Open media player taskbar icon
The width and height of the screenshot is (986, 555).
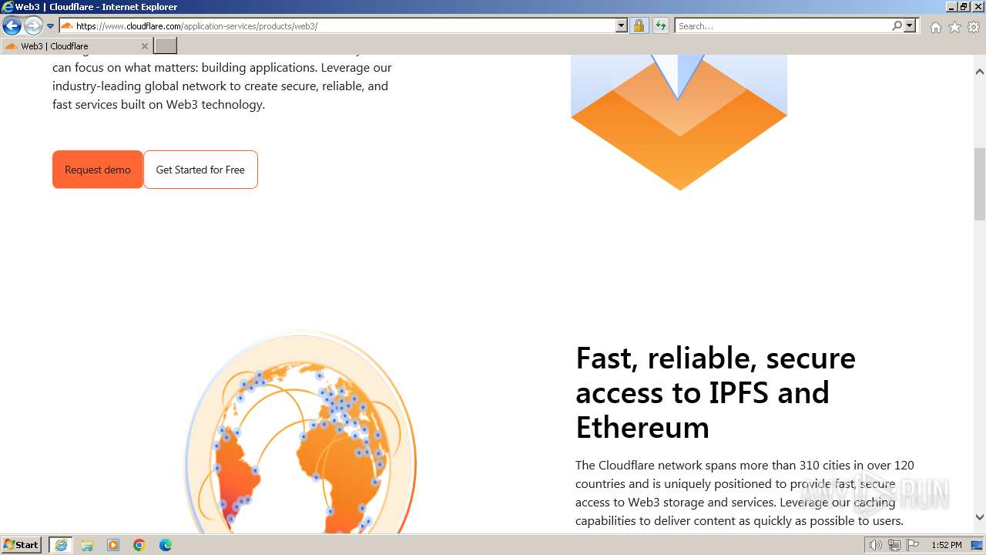point(113,545)
